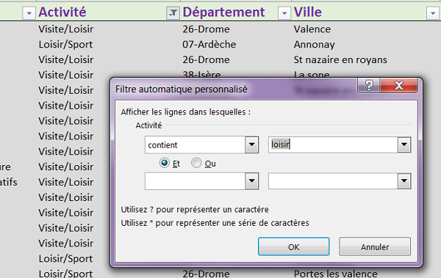
Task: Open the Activité column filter button
Action: click(173, 13)
